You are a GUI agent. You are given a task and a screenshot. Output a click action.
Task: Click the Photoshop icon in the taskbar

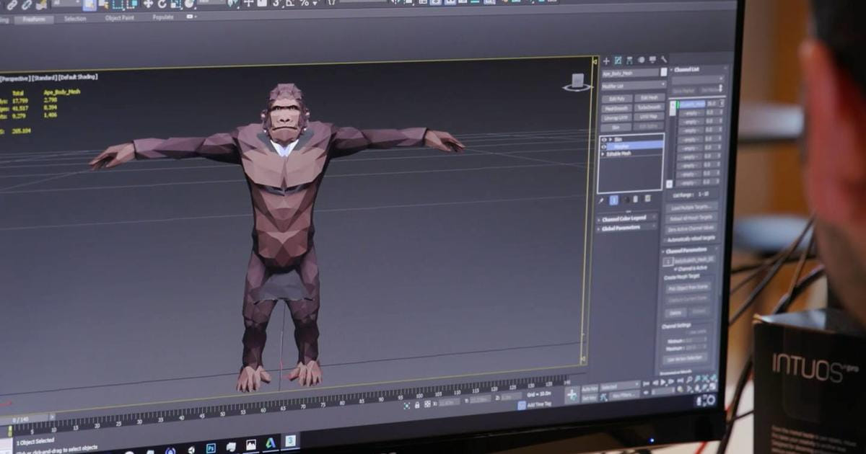tap(211, 448)
